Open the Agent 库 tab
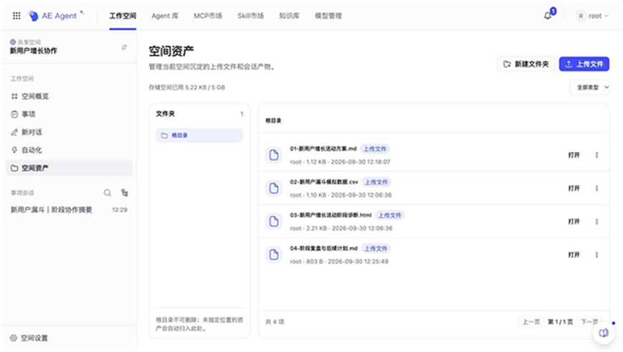 [165, 16]
